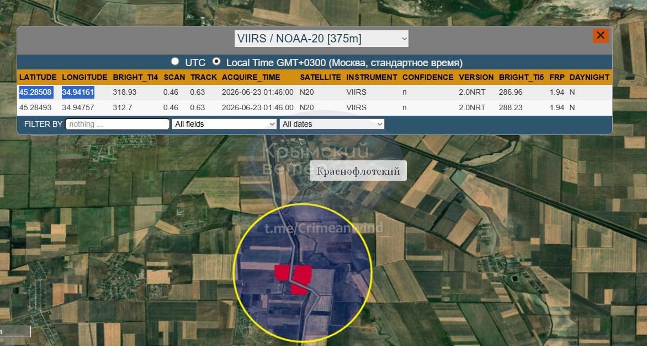Sort by CONFIDENCE column header

point(428,77)
